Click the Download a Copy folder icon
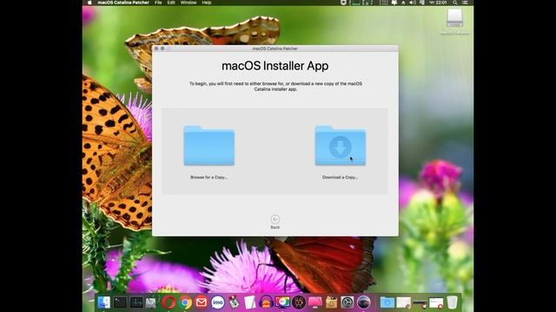Screen dimensions: 556x312 (340, 146)
